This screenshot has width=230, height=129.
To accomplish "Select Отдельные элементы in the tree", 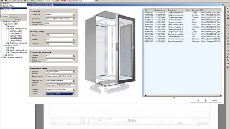I will [14, 57].
